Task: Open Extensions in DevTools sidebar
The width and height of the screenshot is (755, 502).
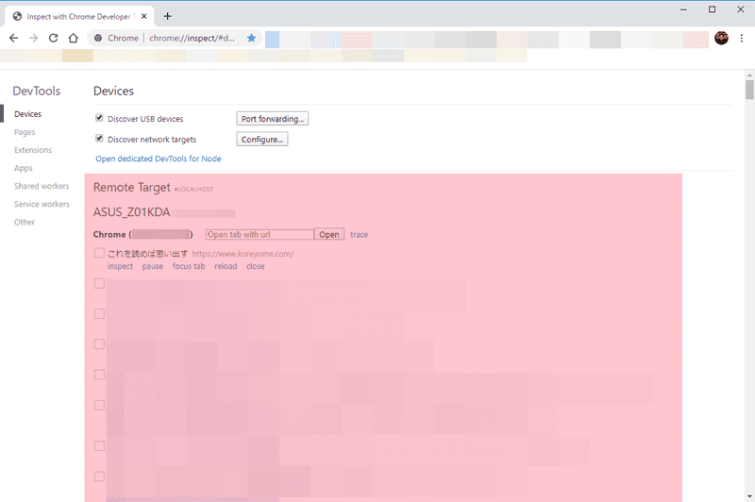Action: coord(33,150)
